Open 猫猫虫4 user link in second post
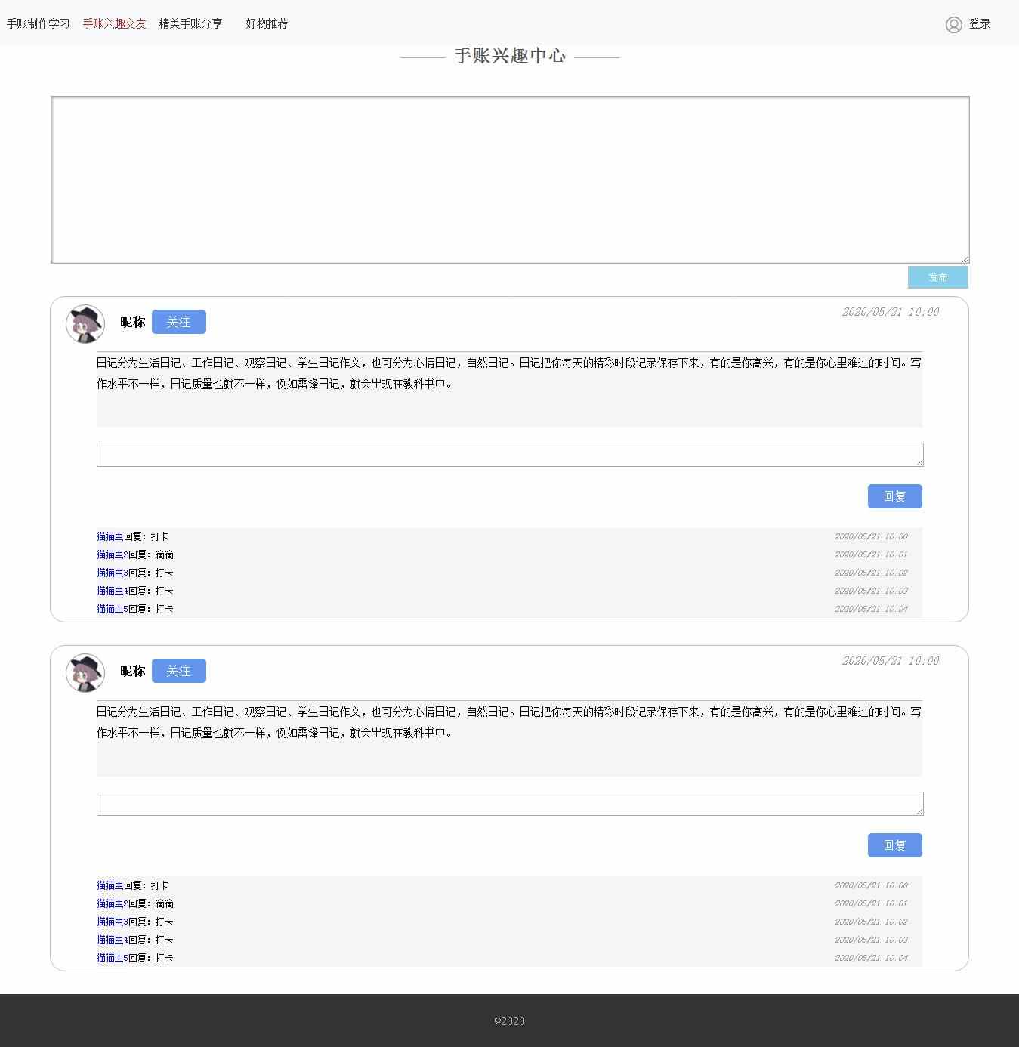This screenshot has width=1019, height=1047. [112, 940]
